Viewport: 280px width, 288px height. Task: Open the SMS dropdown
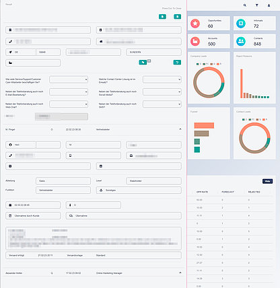coord(162,104)
